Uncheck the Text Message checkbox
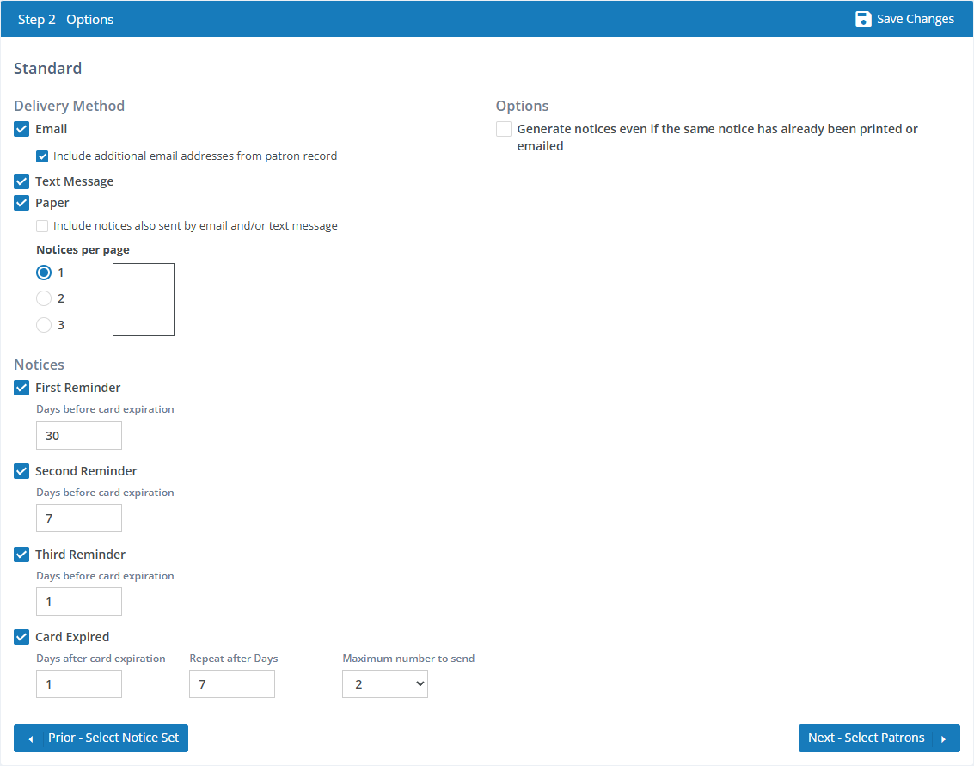Screen dimensions: 974x766 click(x=21, y=181)
